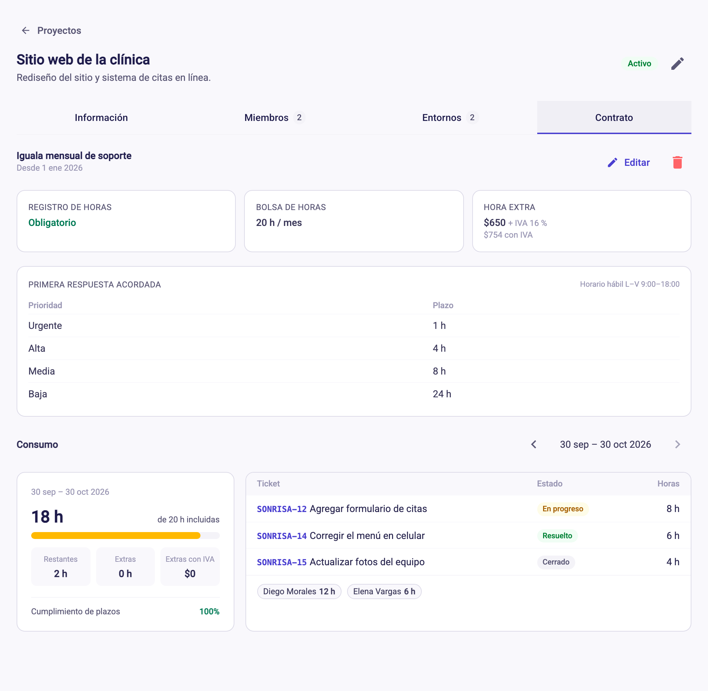Select the Elena Vargas 6 h chip
Screen dimensions: 708x691
[384, 591]
